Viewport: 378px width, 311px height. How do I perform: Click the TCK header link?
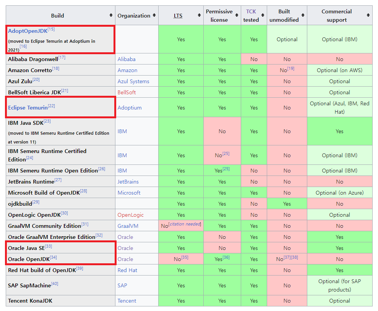pyautogui.click(x=251, y=11)
